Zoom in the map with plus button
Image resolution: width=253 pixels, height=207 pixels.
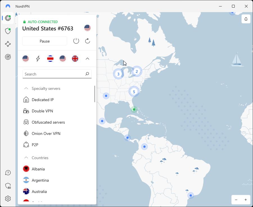pyautogui.click(x=246, y=200)
